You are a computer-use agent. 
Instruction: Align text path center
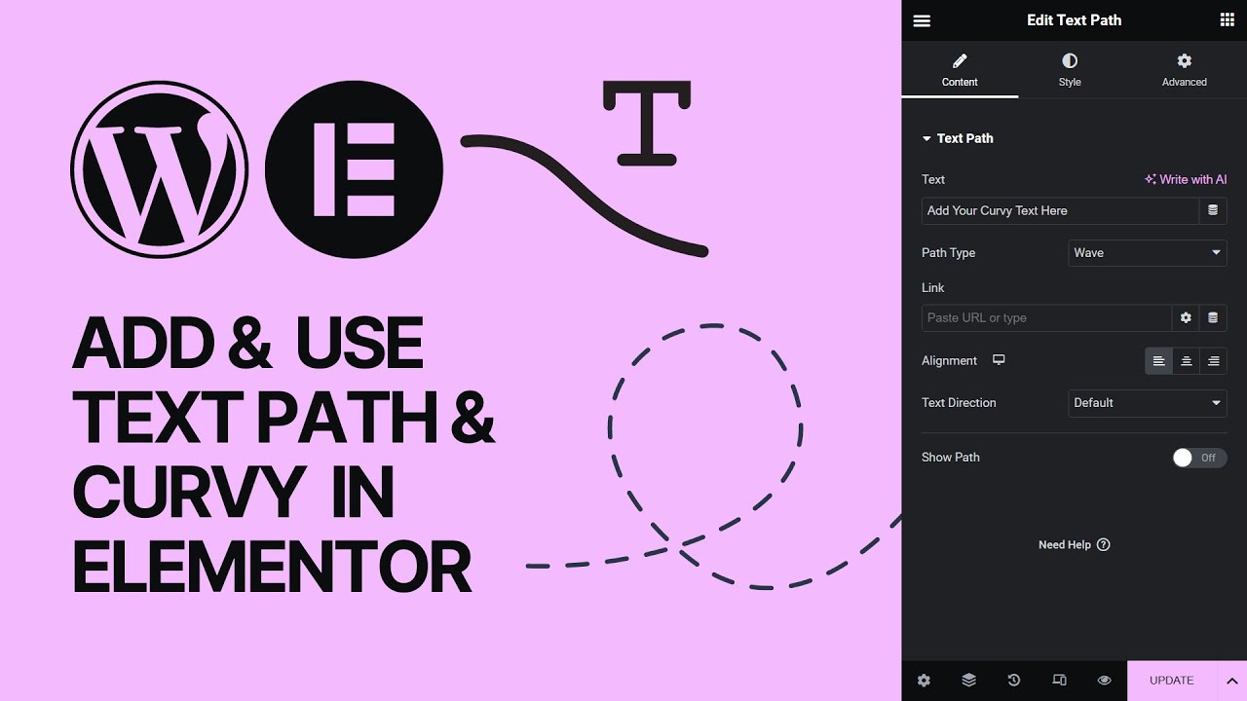[x=1186, y=361]
